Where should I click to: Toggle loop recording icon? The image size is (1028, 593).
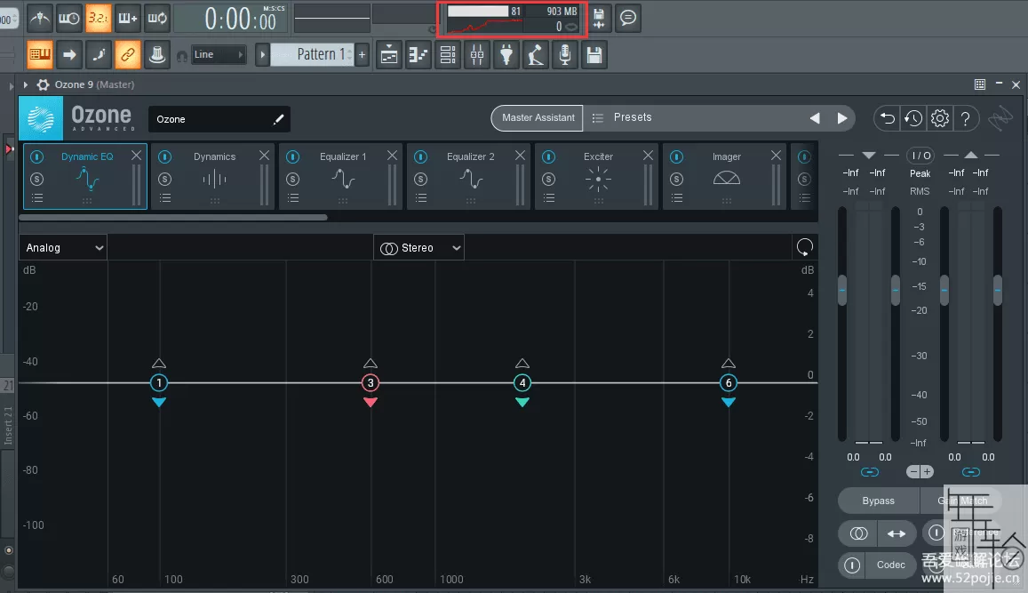(157, 19)
